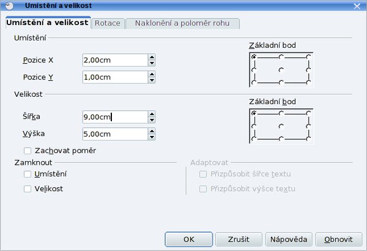
Task: Select bottom-right base point in Umístění grid
Action: 308,82
